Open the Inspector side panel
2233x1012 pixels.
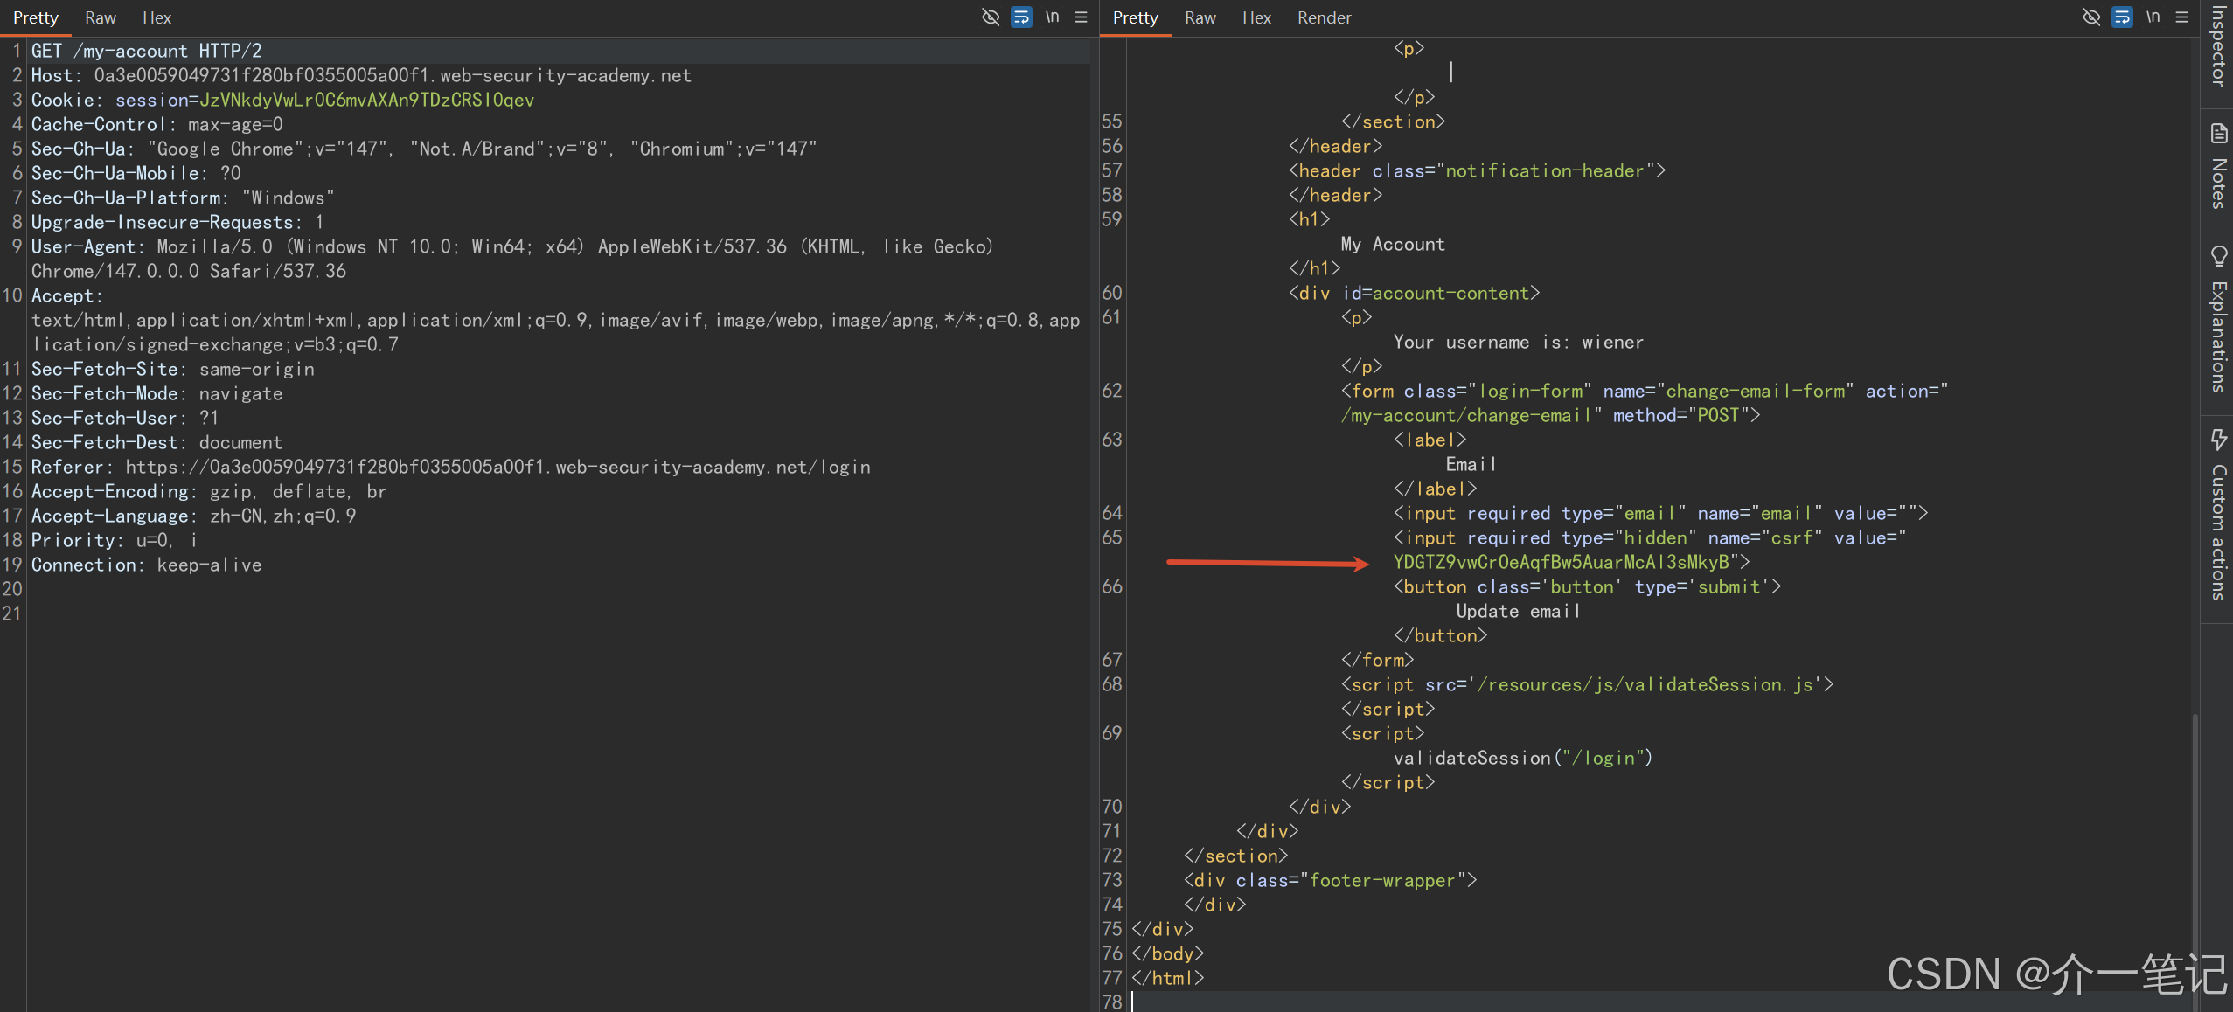click(2218, 45)
